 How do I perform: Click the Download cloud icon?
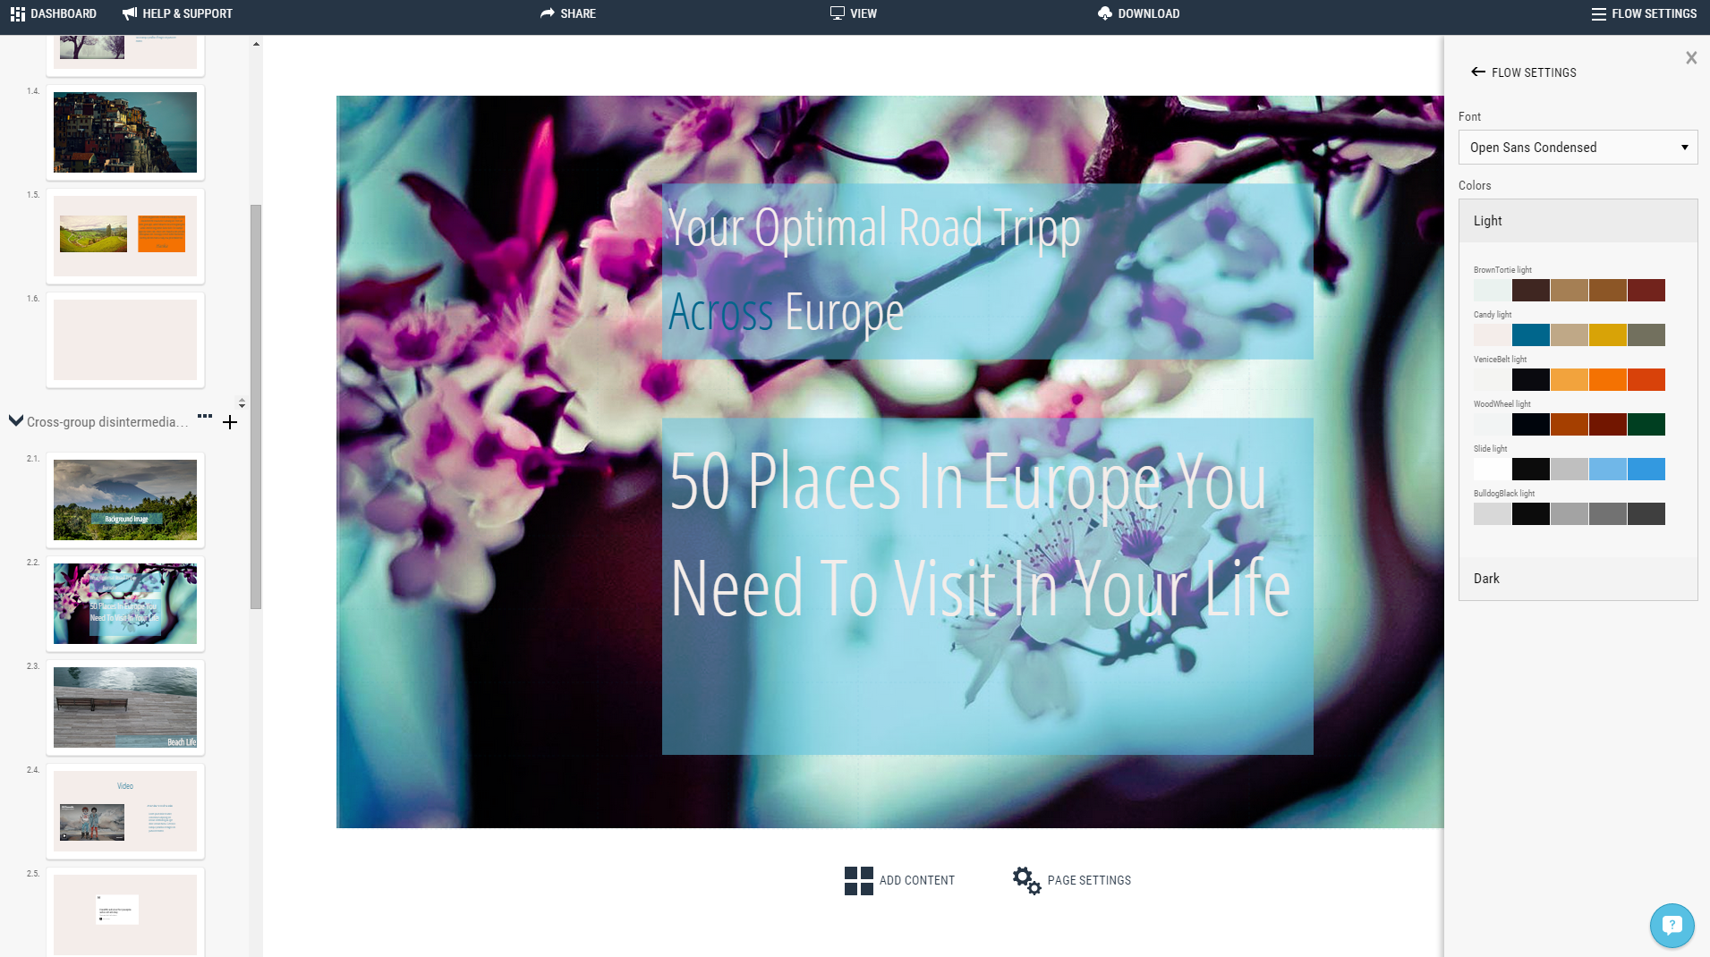1105,13
